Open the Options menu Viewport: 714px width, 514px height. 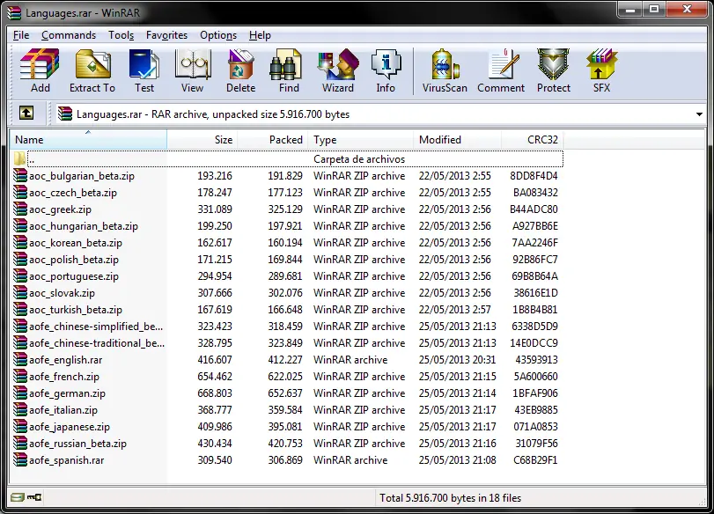218,35
